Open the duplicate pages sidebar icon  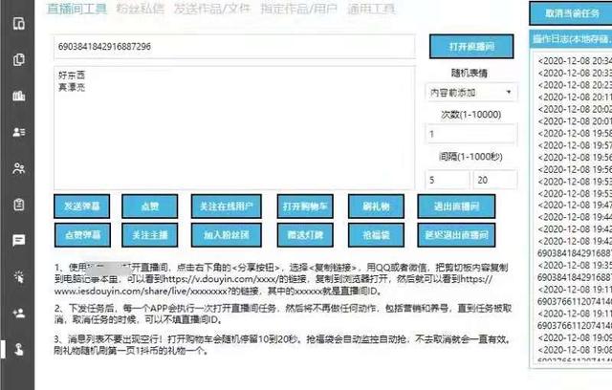[18, 60]
